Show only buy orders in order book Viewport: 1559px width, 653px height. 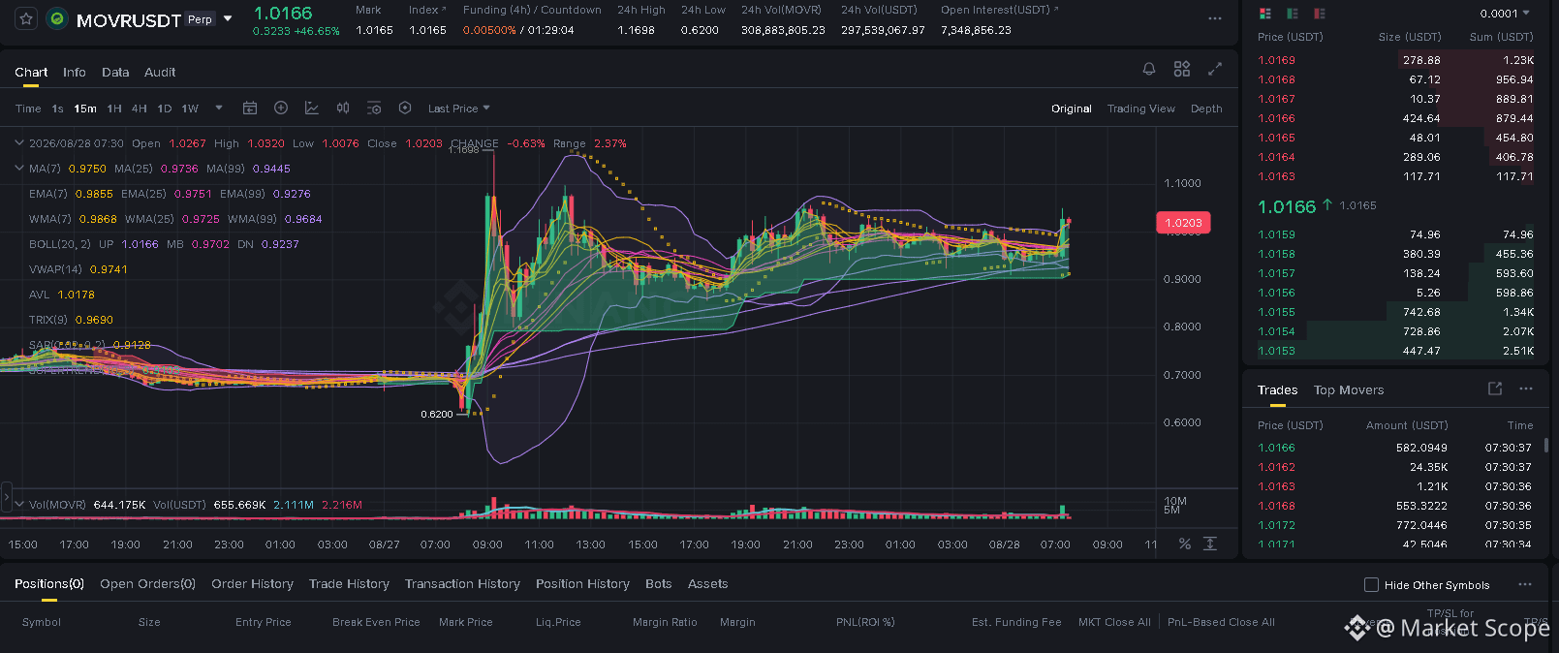pyautogui.click(x=1292, y=14)
